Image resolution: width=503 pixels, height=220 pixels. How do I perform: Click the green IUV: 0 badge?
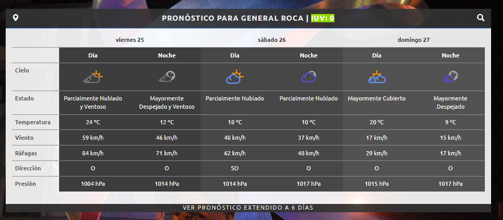coord(323,18)
